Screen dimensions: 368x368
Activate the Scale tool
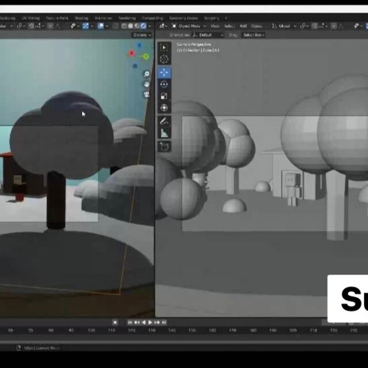click(x=164, y=96)
